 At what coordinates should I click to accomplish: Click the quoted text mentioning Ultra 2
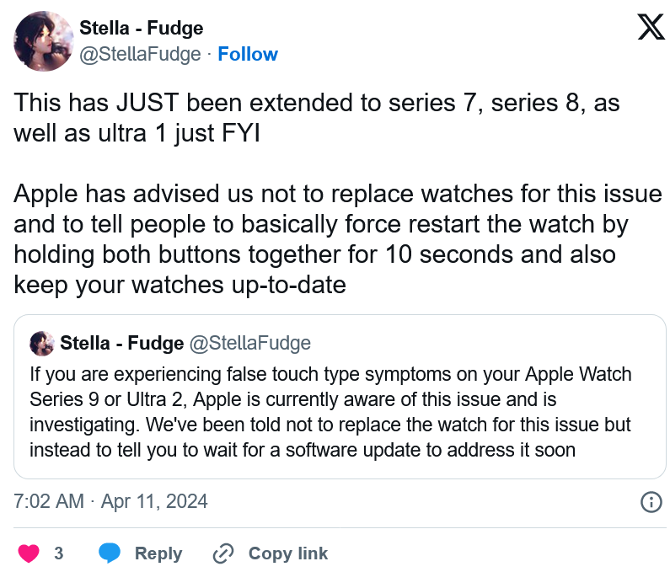tap(330, 412)
